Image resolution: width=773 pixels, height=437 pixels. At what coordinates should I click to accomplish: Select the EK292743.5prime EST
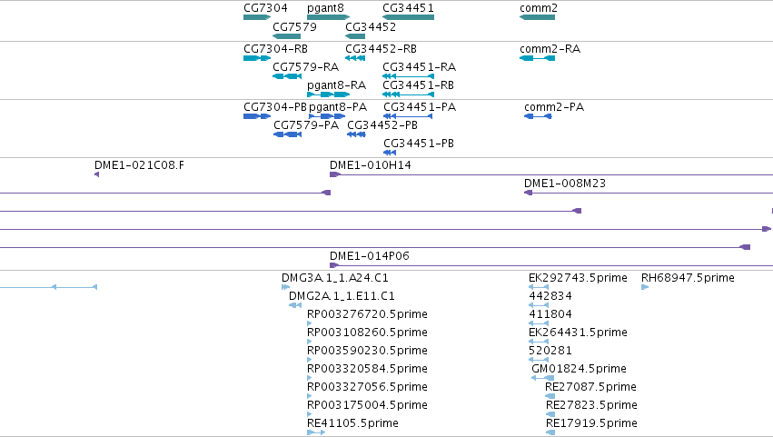click(x=539, y=287)
